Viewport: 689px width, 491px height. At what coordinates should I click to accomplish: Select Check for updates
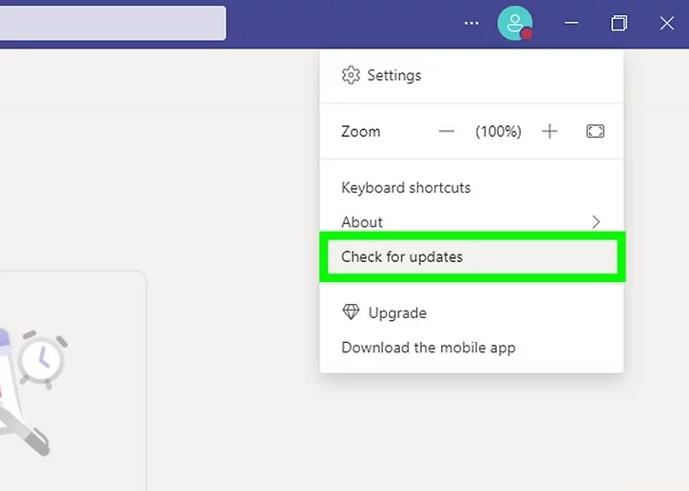click(402, 256)
